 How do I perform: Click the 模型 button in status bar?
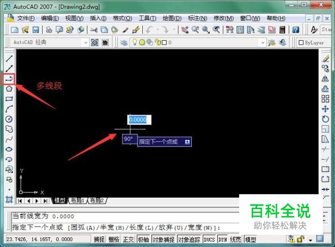pos(250,239)
